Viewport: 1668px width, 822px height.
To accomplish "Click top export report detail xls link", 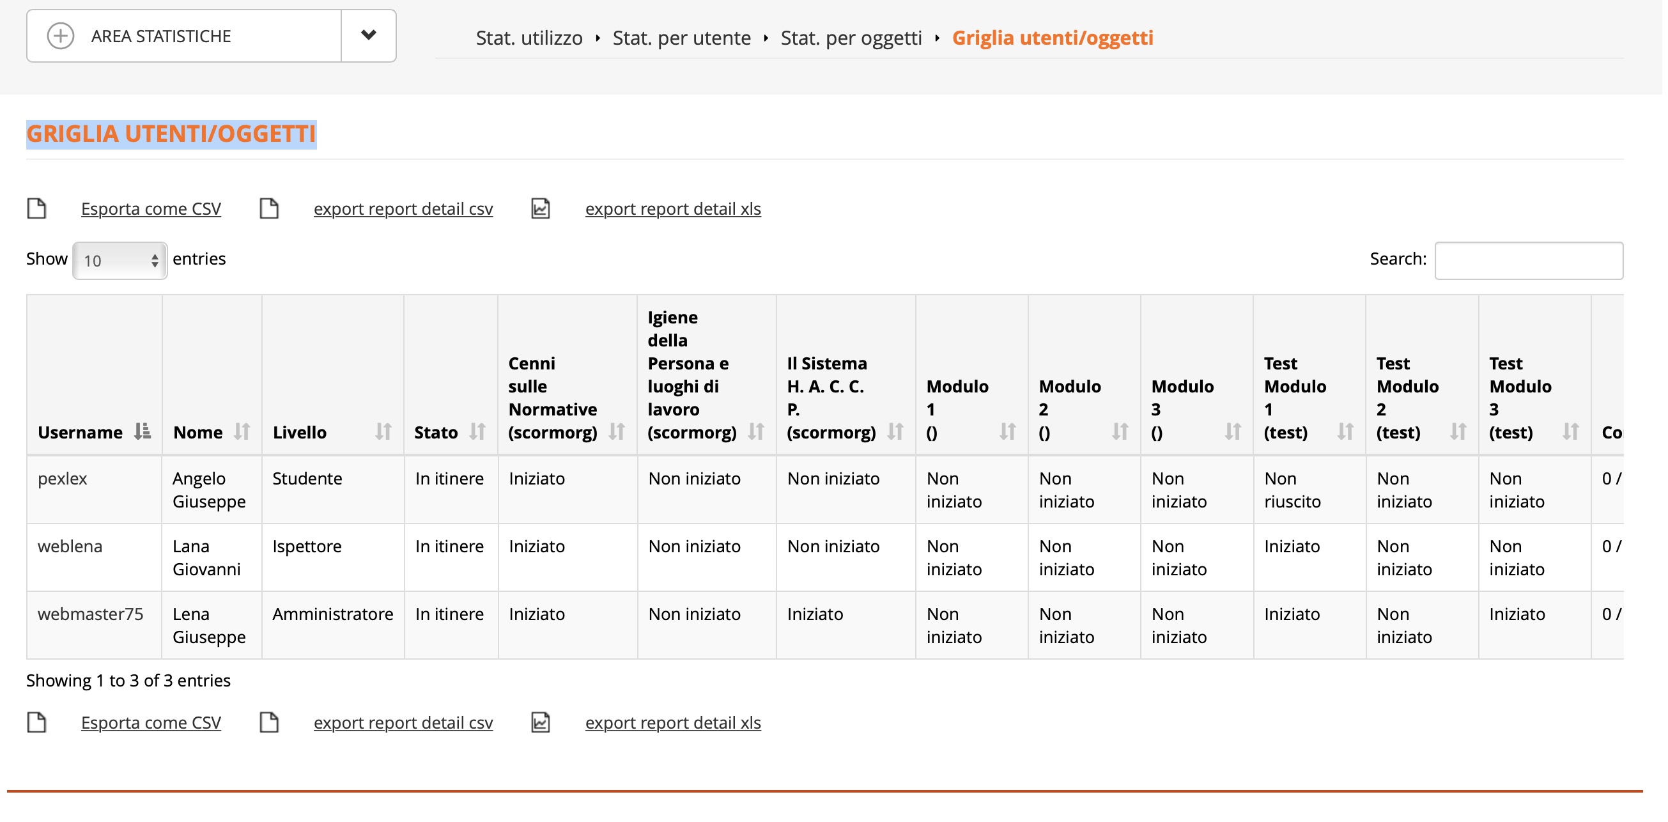I will [x=672, y=208].
